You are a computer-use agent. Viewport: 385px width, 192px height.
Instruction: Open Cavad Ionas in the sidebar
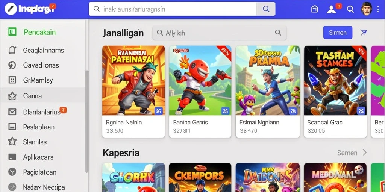(43, 65)
